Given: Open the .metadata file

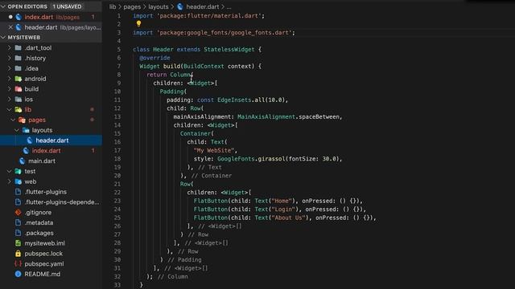Looking at the screenshot, I should (51, 222).
